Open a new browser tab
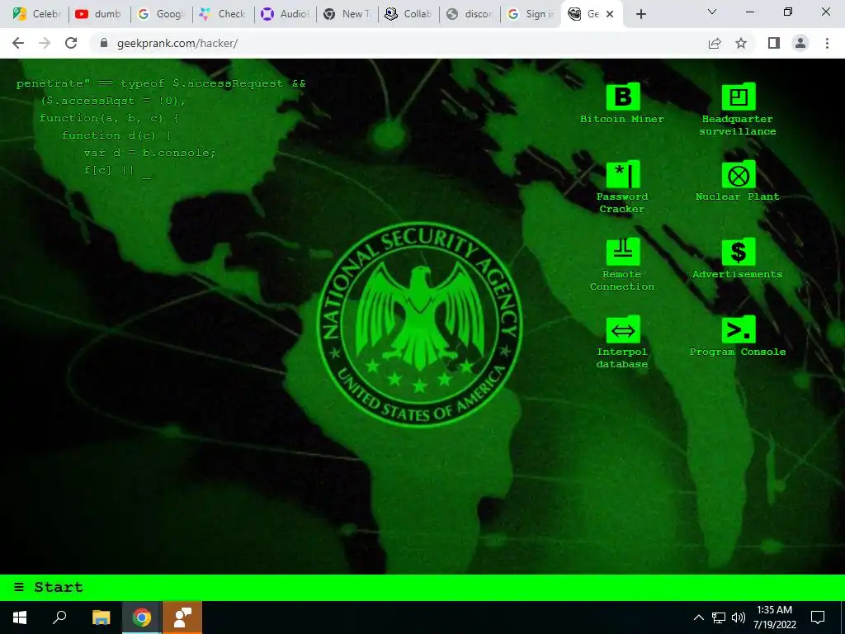845x634 pixels. click(x=640, y=14)
